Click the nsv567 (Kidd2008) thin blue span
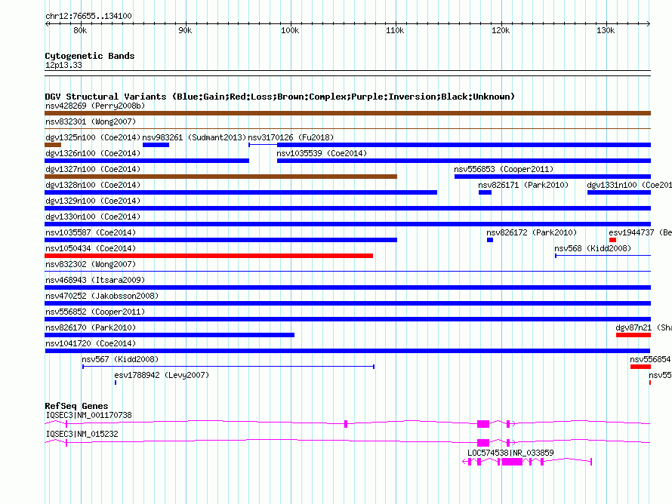Viewport: 672px width, 504px height. 229,367
